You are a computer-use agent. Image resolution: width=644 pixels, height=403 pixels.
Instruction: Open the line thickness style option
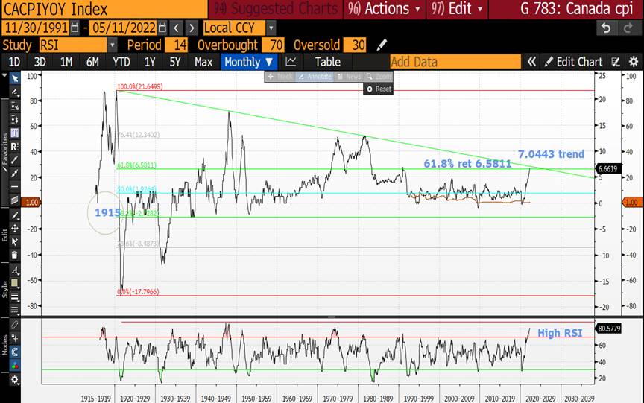coord(15,296)
